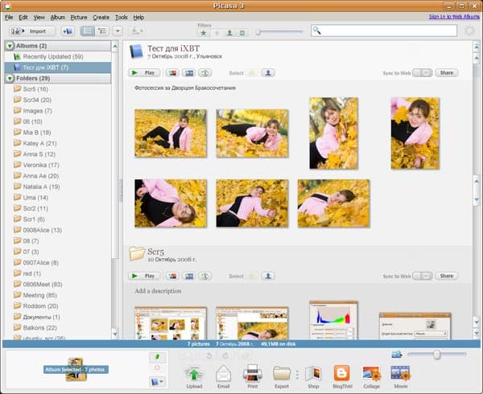
Task: Open the Album menu
Action: point(58,18)
